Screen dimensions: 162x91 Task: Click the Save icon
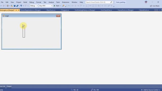(x=15, y=6)
